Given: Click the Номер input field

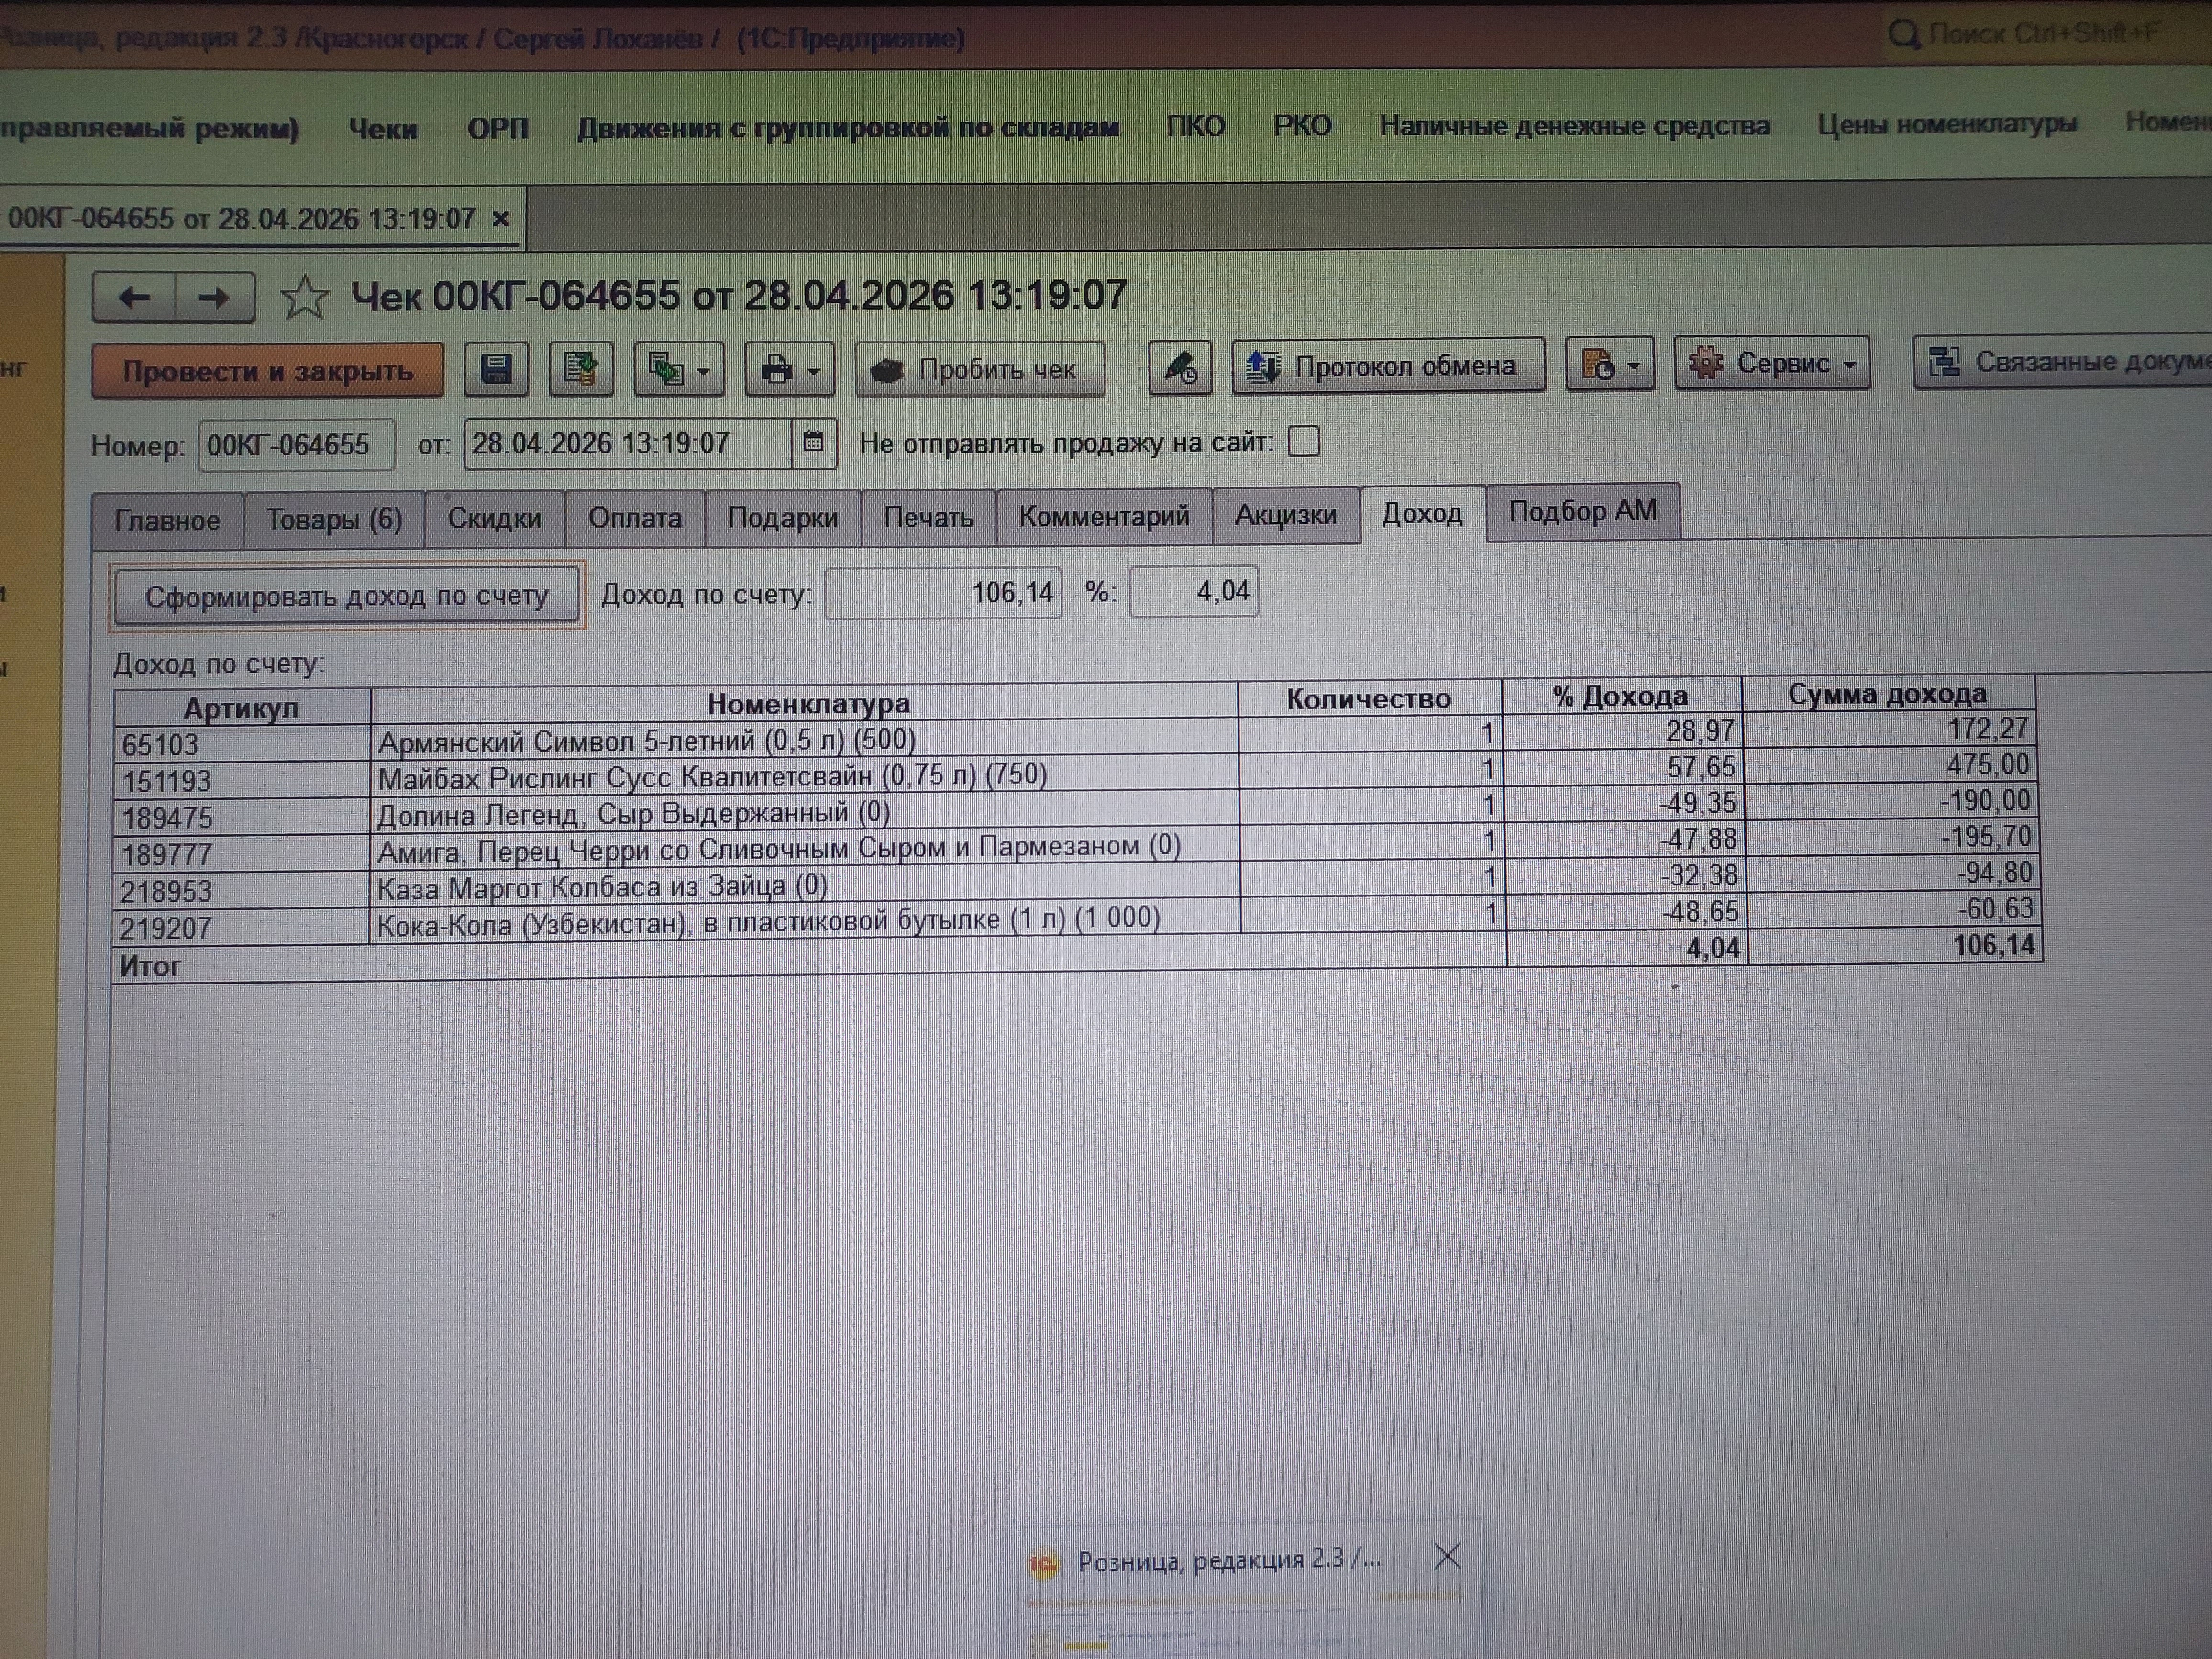Looking at the screenshot, I should (296, 445).
